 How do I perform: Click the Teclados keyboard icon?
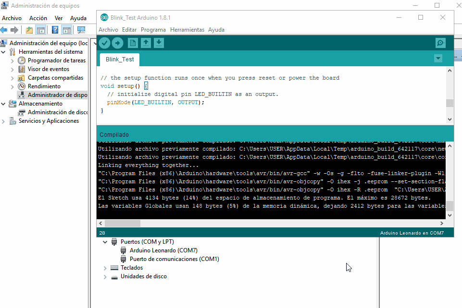tap(114, 268)
